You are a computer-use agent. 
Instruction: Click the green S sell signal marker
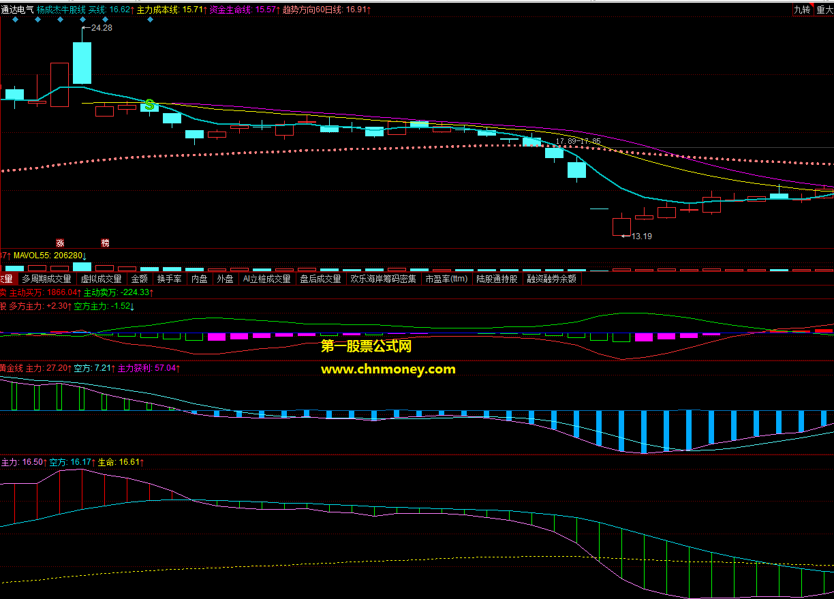149,105
